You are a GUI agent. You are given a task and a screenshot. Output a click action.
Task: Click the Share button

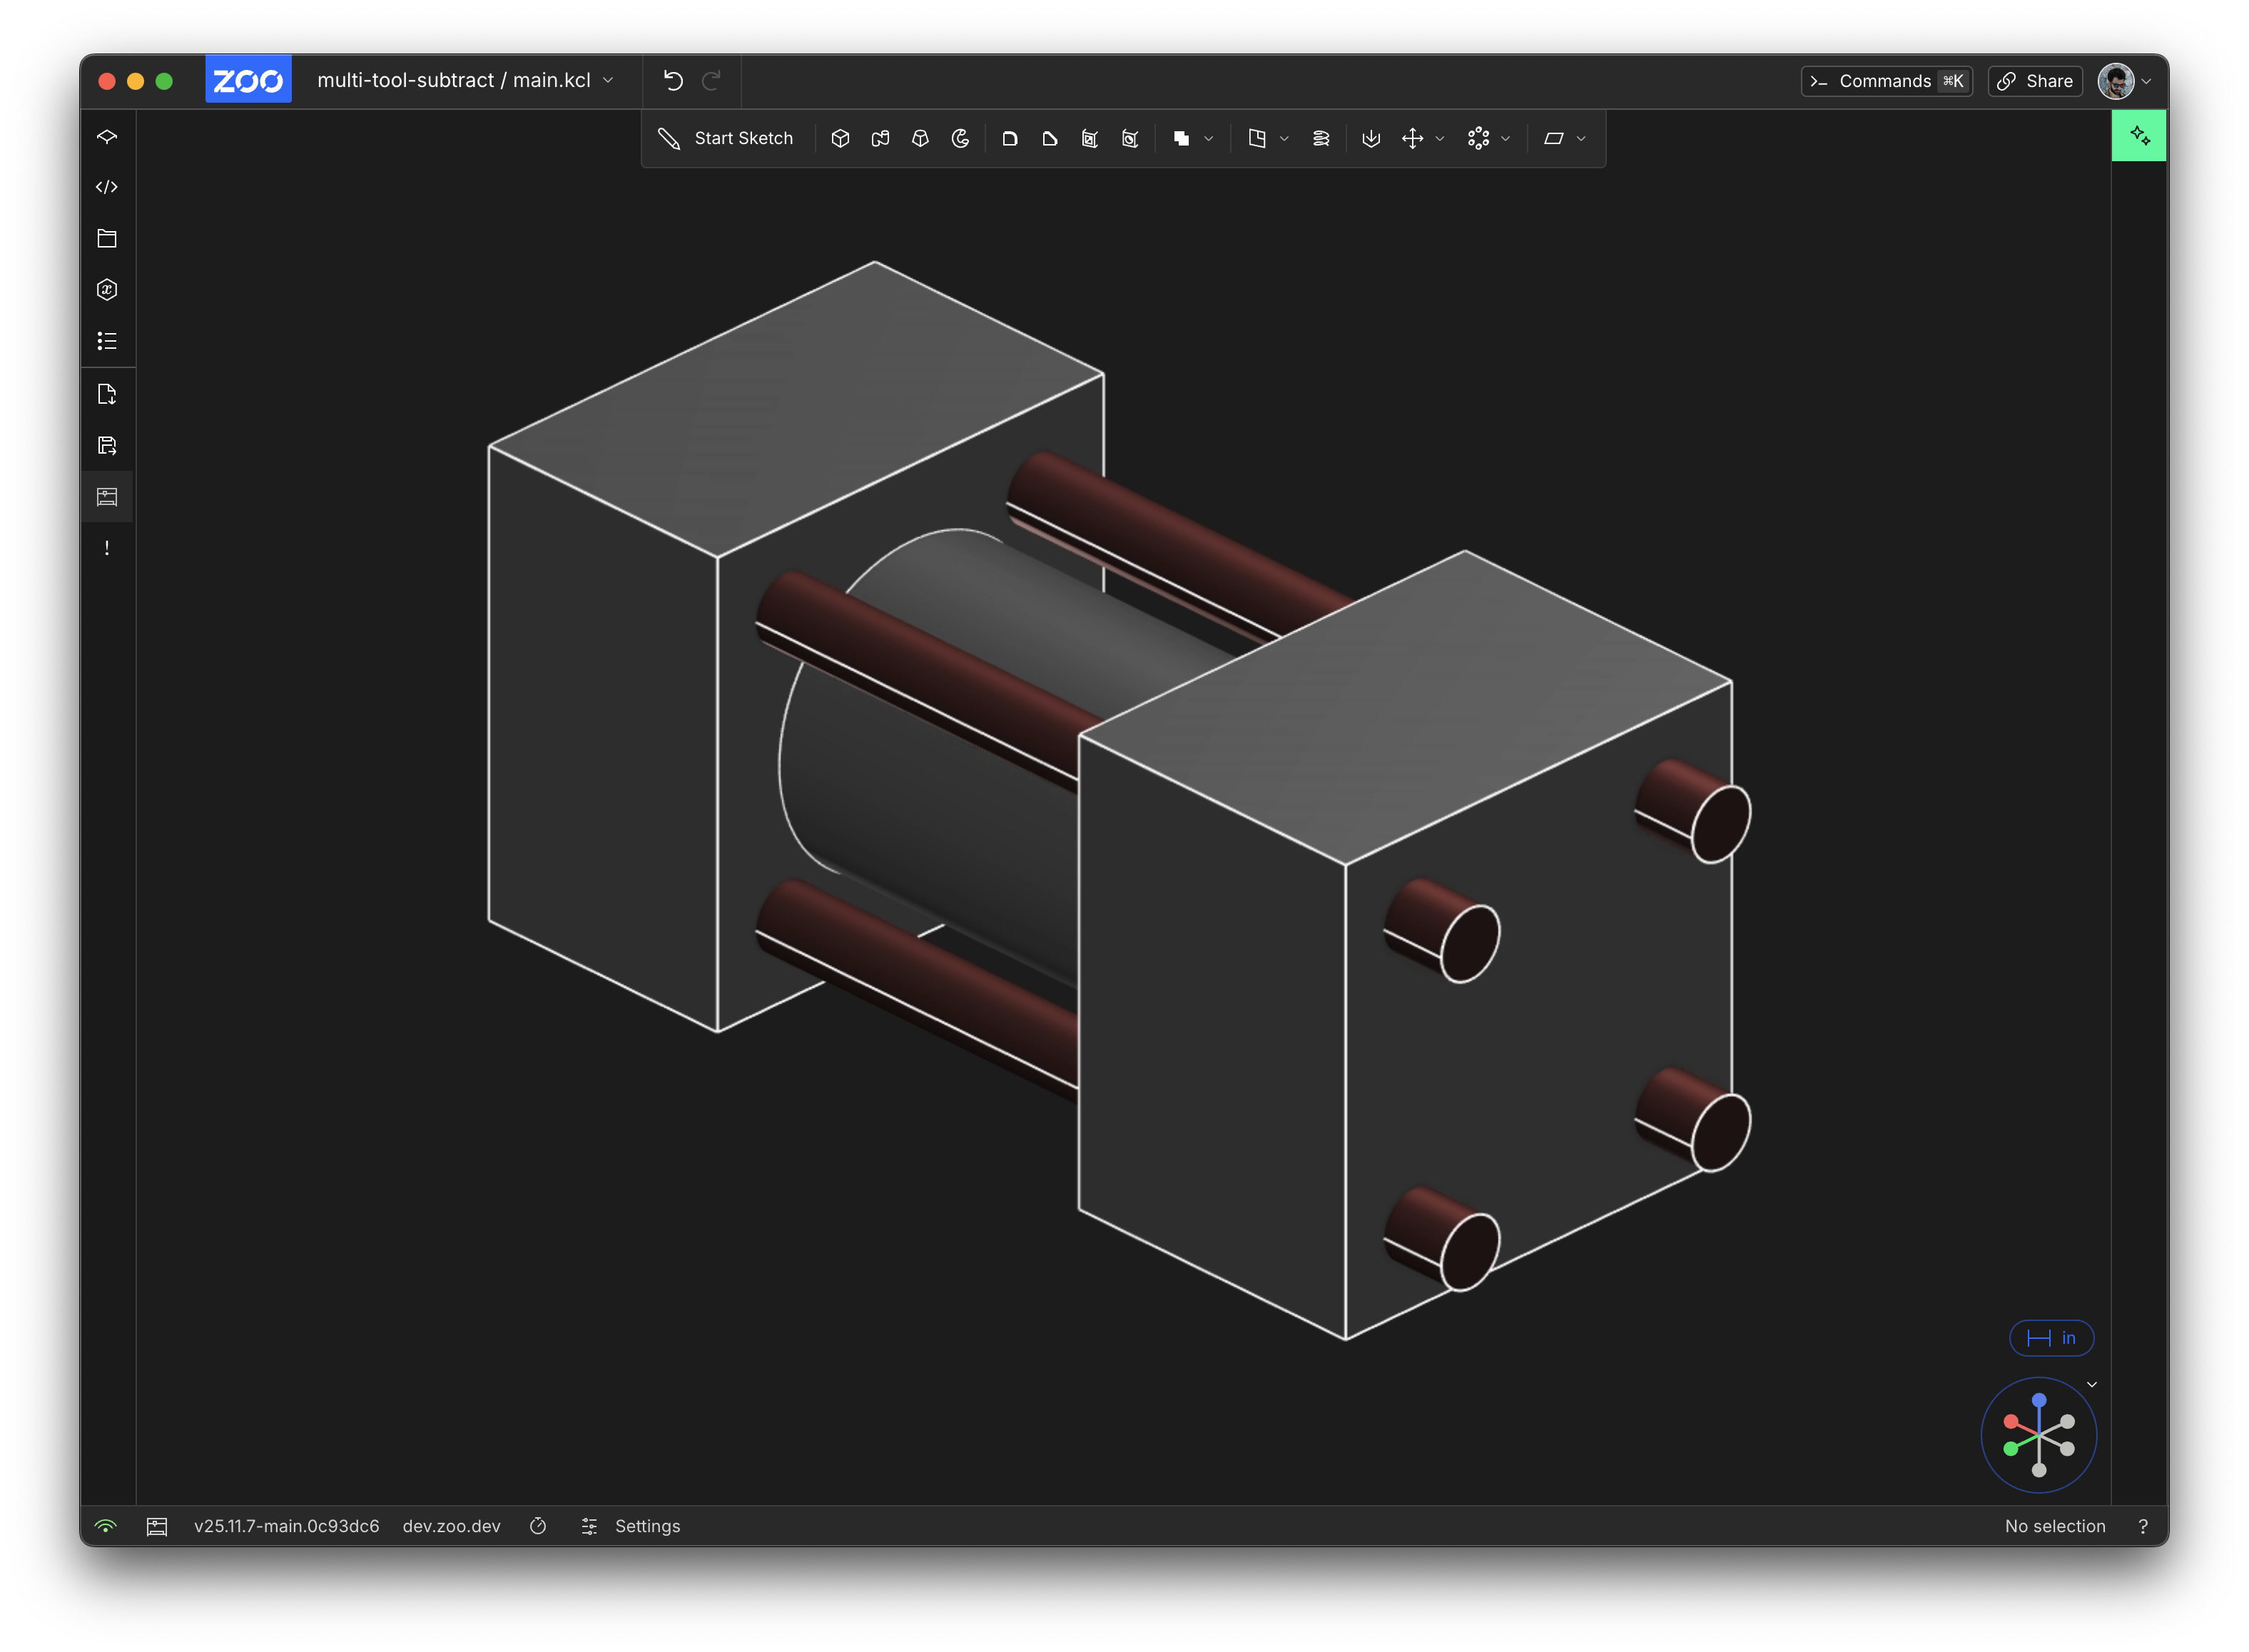2035,81
